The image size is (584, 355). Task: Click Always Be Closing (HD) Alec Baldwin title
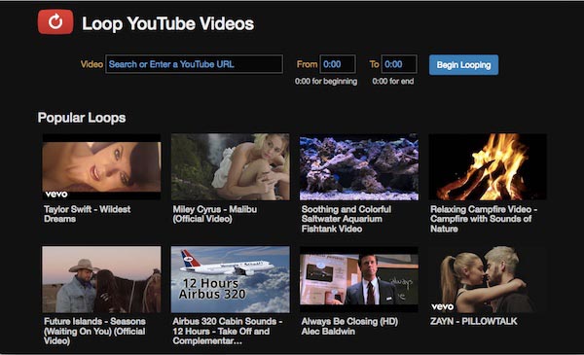pos(349,327)
